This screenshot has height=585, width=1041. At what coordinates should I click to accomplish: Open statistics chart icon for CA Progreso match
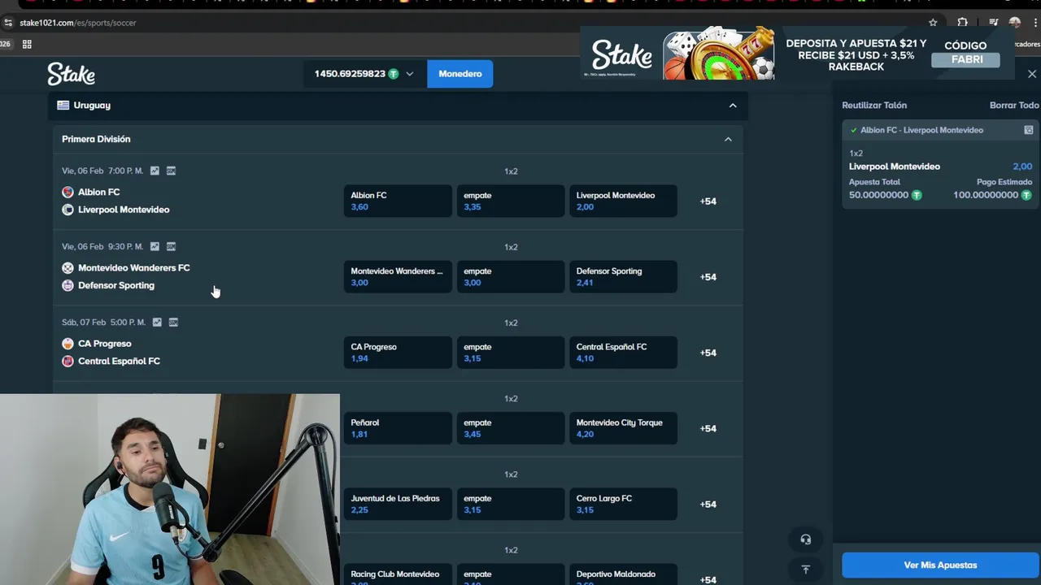tap(157, 322)
